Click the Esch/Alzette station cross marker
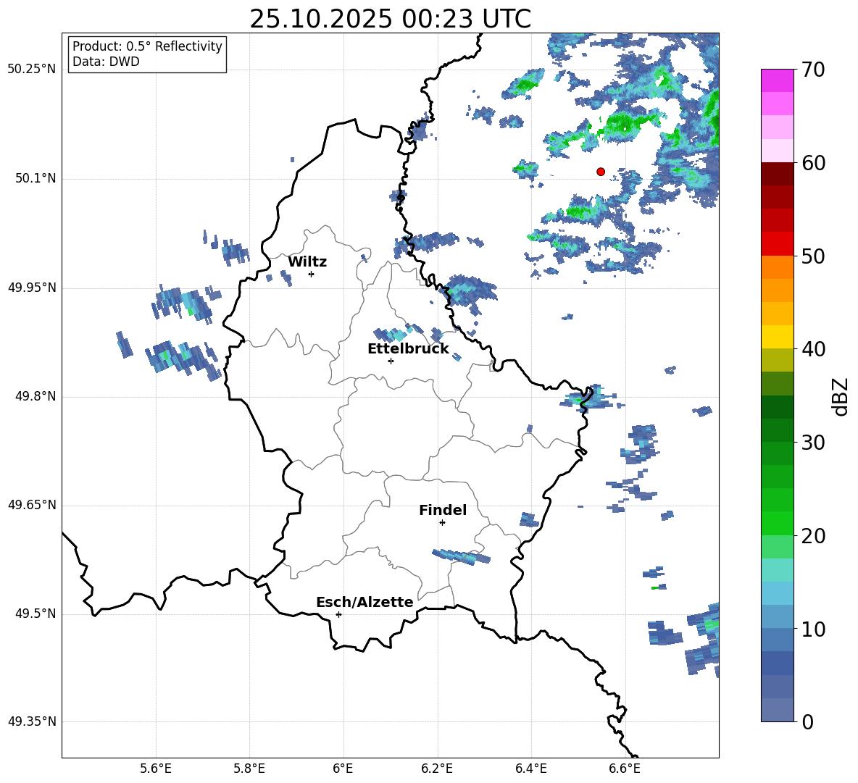The image size is (858, 783). [x=338, y=614]
